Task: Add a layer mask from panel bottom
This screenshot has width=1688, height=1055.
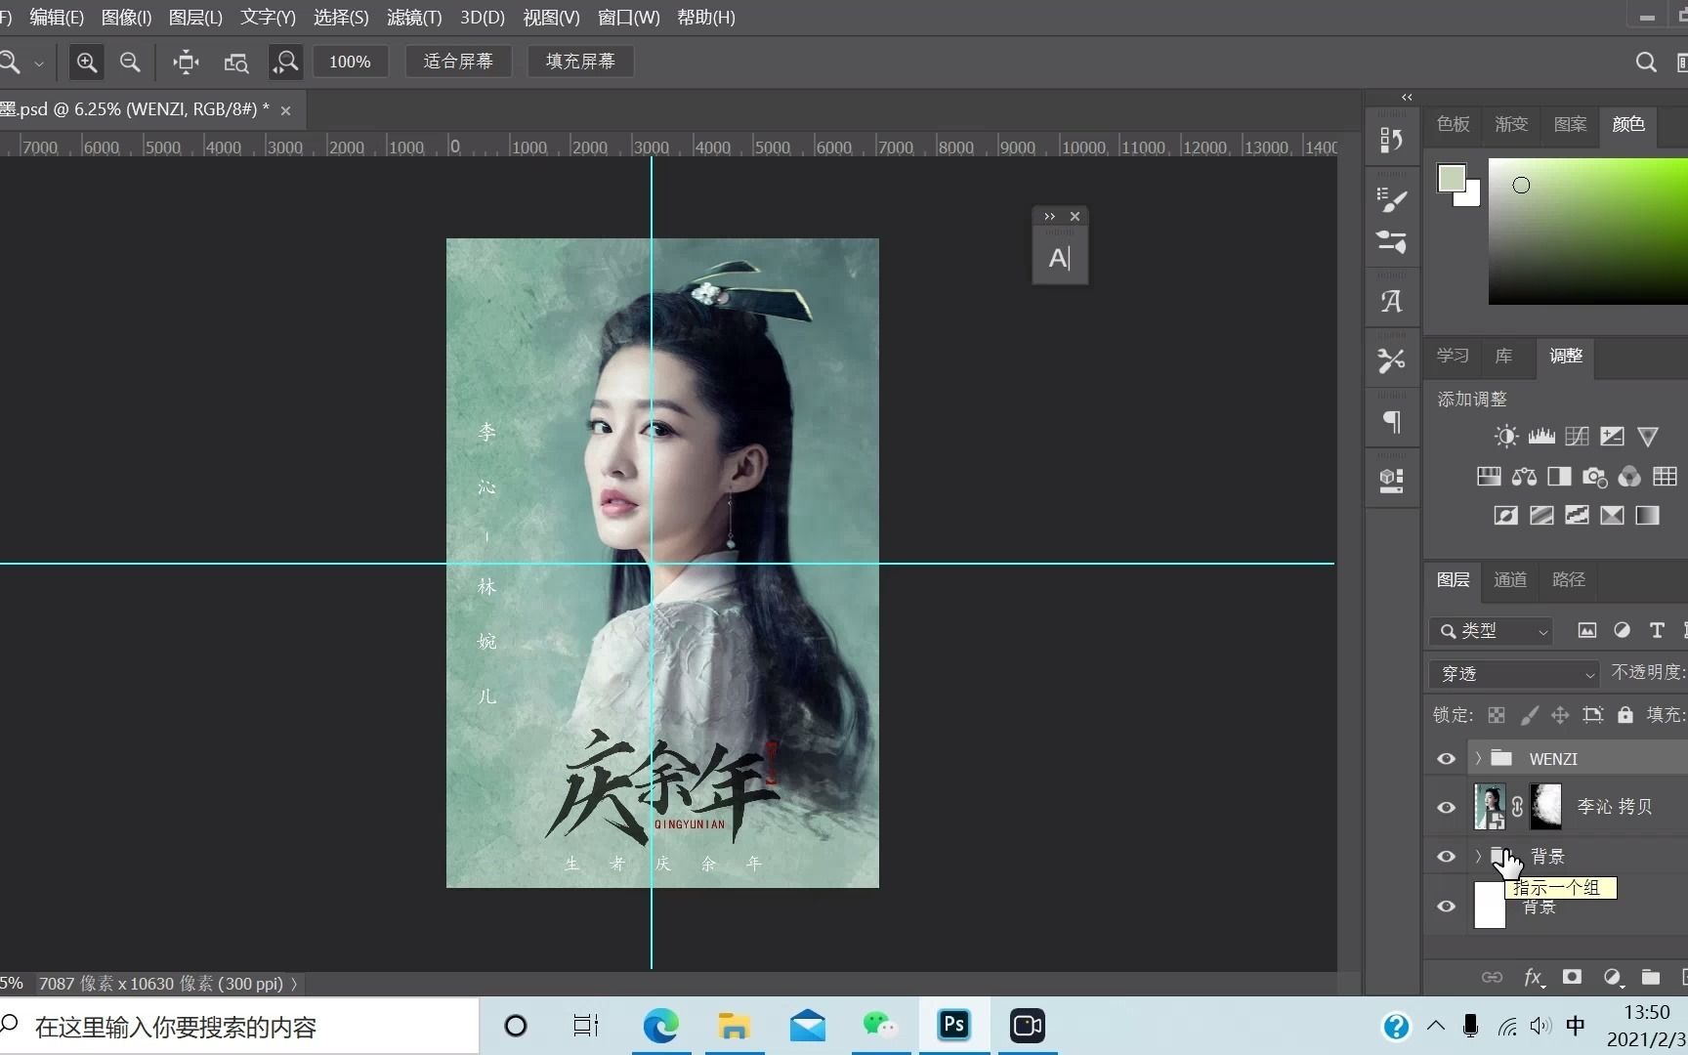Action: (1572, 977)
